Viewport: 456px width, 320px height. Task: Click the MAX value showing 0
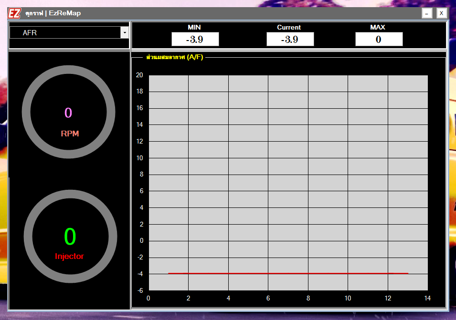coord(379,39)
